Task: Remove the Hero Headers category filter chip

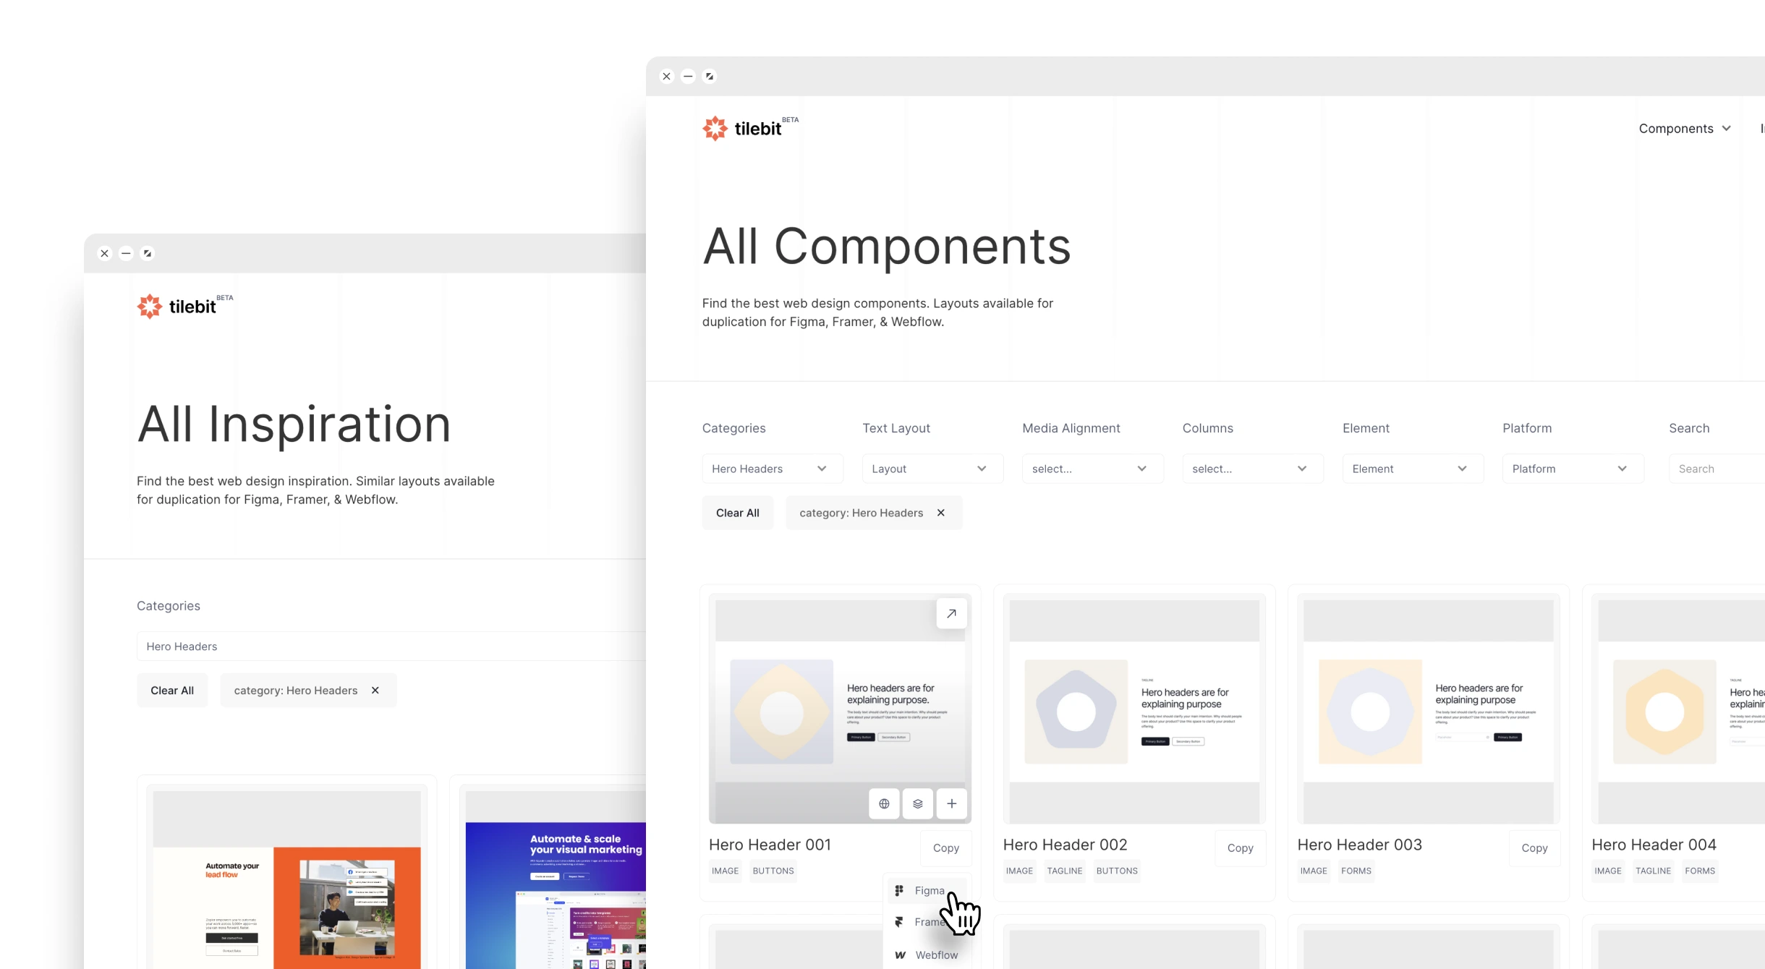Action: (x=940, y=513)
